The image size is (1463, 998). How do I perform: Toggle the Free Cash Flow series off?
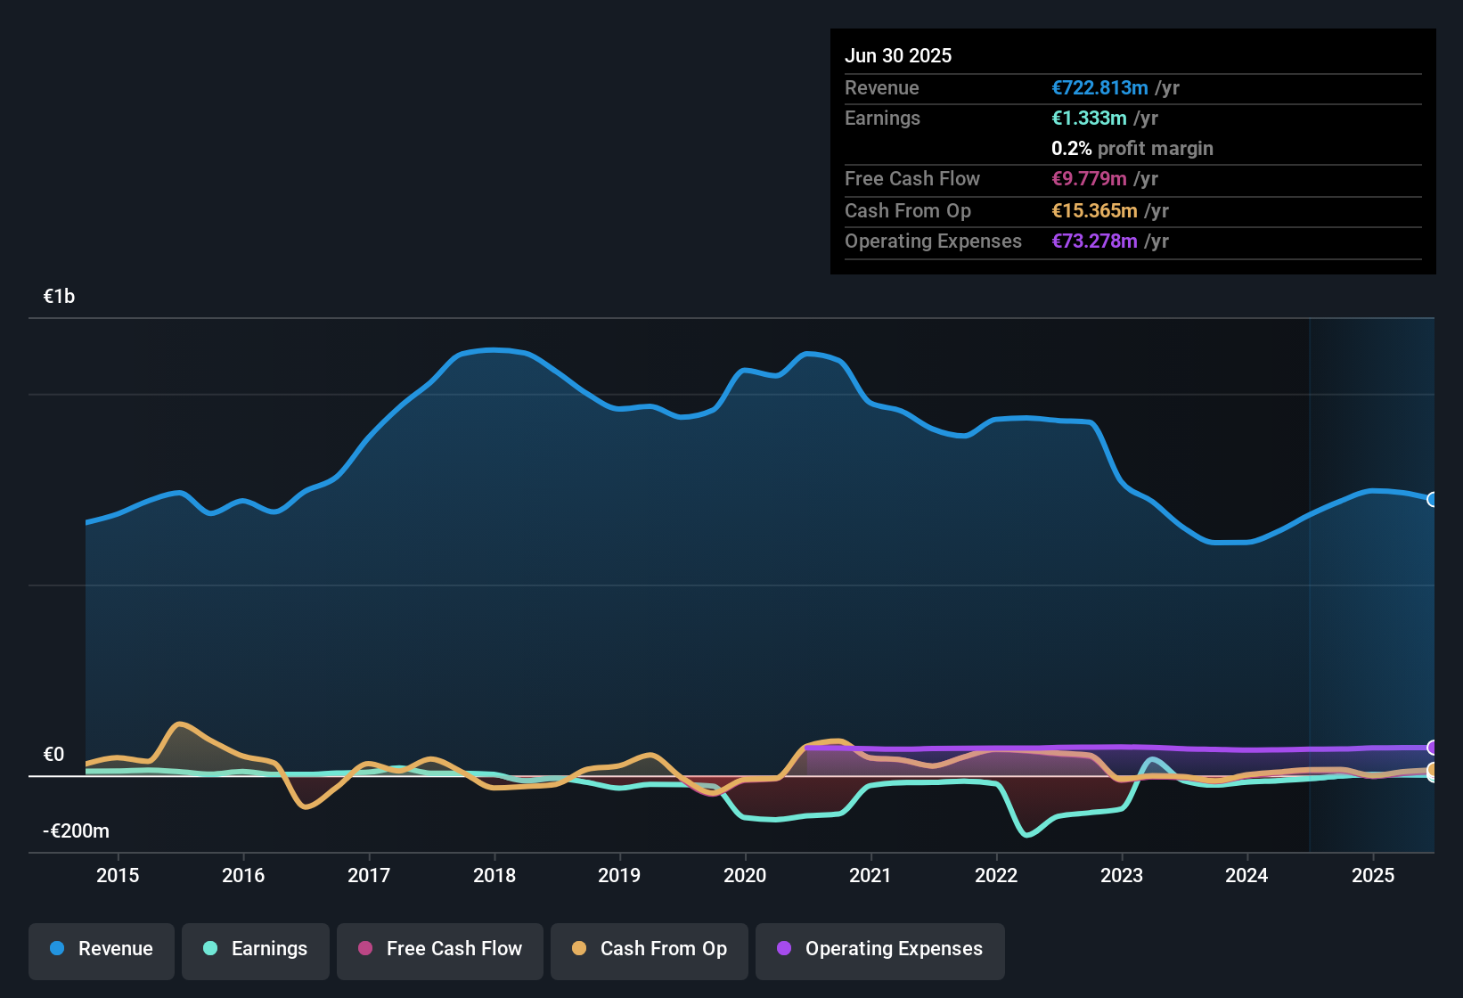coord(439,950)
